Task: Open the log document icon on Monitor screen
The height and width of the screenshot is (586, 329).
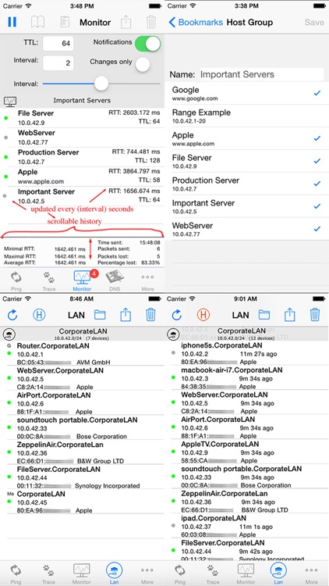Action: [x=65, y=22]
